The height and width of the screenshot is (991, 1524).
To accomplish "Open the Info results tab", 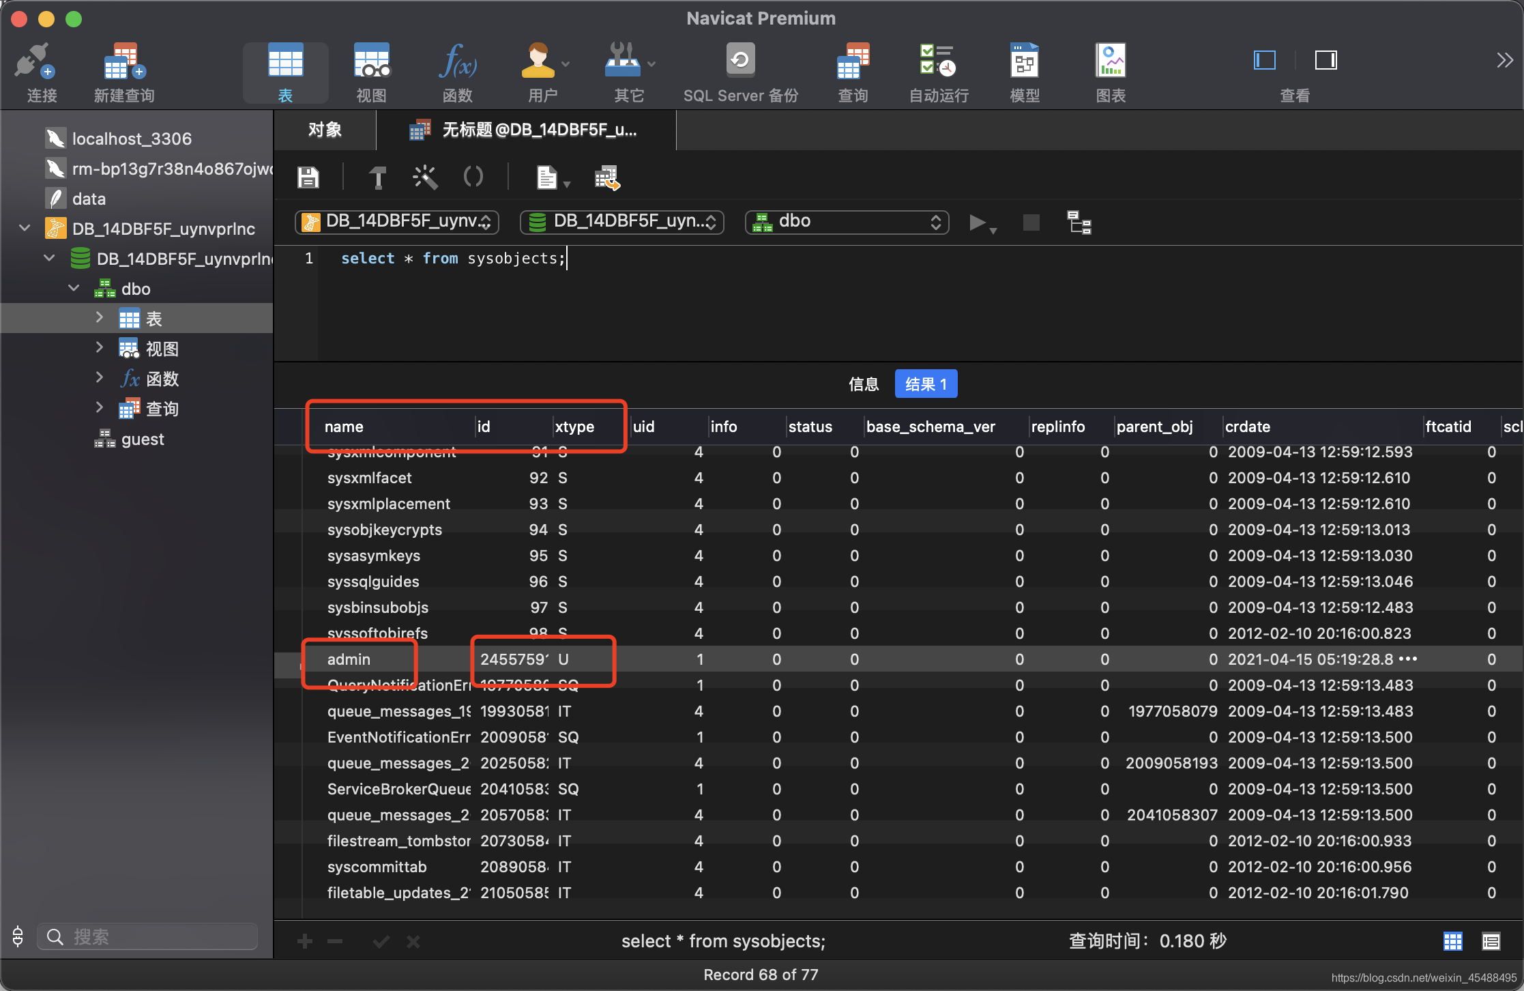I will (x=863, y=384).
